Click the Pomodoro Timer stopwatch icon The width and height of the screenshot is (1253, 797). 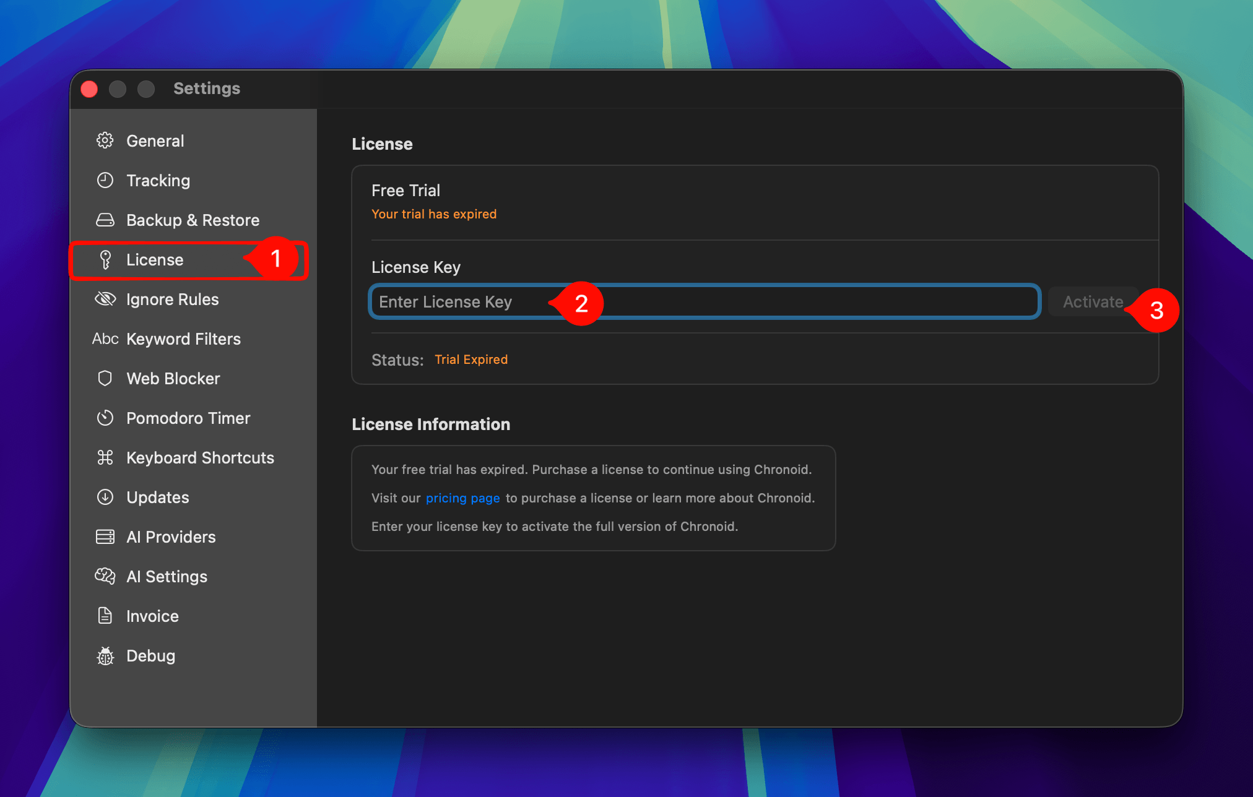click(x=106, y=418)
